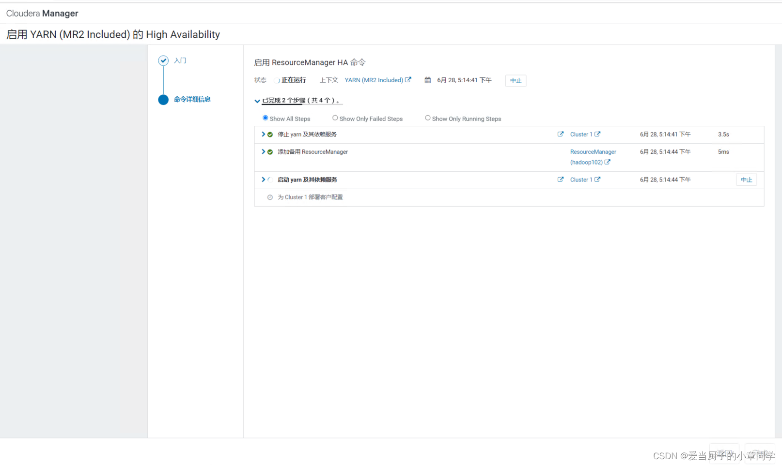Select Show Only Running Steps option
Image resolution: width=782 pixels, height=465 pixels.
click(x=427, y=118)
